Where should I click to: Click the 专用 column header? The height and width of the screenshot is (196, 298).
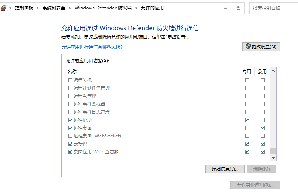[x=247, y=71]
